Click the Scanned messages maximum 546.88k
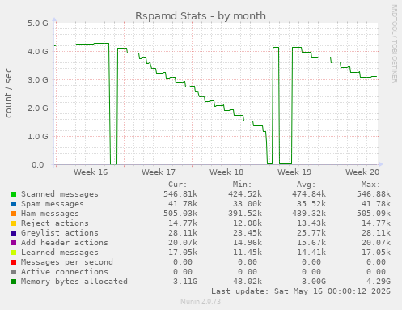Screen dimensions: 402x310 coord(374,194)
